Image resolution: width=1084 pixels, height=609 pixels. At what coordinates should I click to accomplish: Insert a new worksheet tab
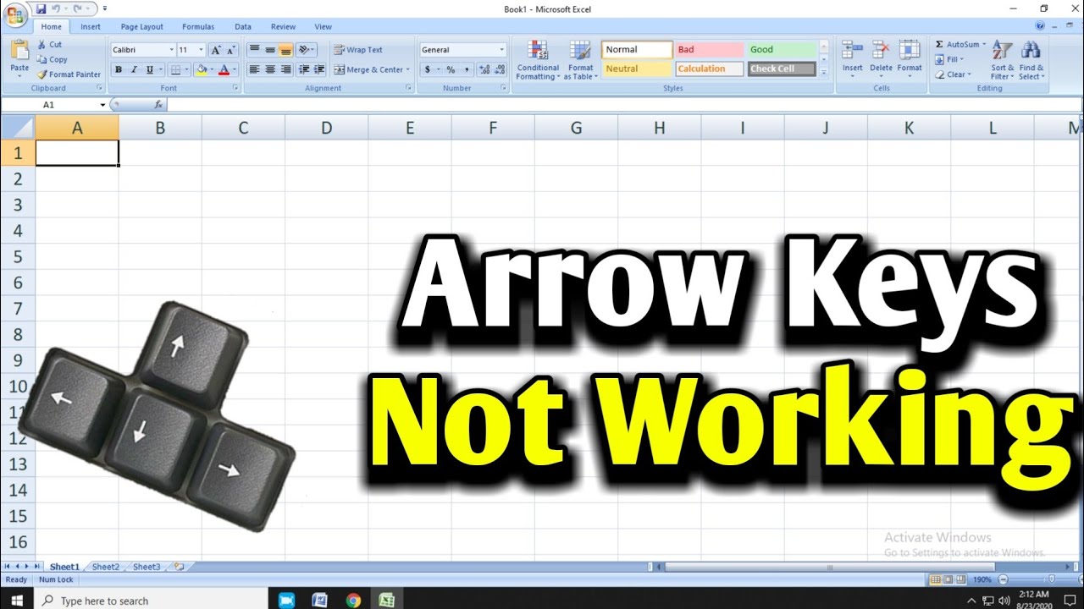pos(179,567)
